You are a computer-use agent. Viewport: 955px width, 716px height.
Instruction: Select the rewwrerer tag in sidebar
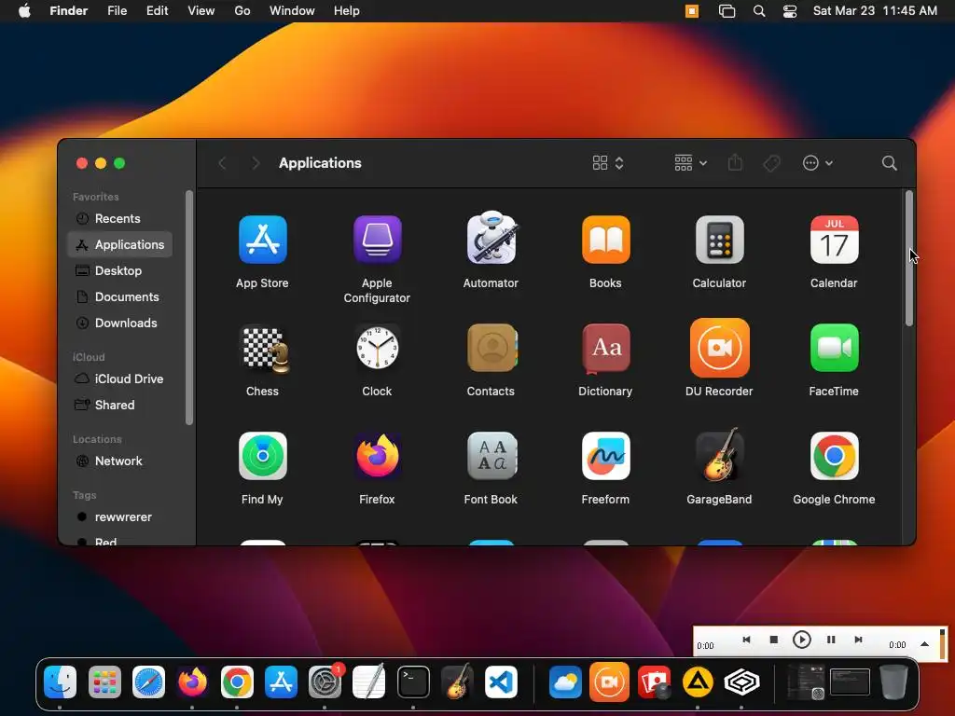[x=119, y=516]
